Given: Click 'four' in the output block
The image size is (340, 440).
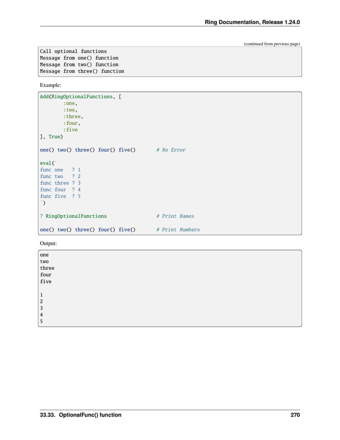Looking at the screenshot, I should (46, 275).
